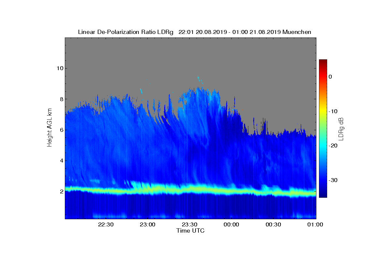Pick the dark red top of the colorbar
This screenshot has height=261, width=391.
click(x=323, y=62)
